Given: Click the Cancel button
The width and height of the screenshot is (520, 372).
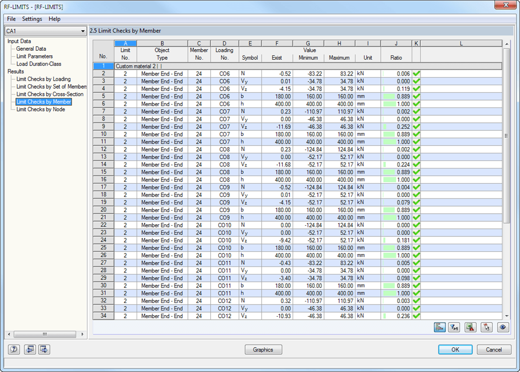Looking at the screenshot, I should tap(494, 350).
